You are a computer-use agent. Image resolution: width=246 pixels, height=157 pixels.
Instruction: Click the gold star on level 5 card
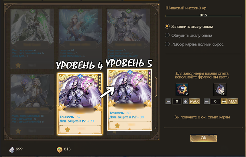tap(117, 126)
